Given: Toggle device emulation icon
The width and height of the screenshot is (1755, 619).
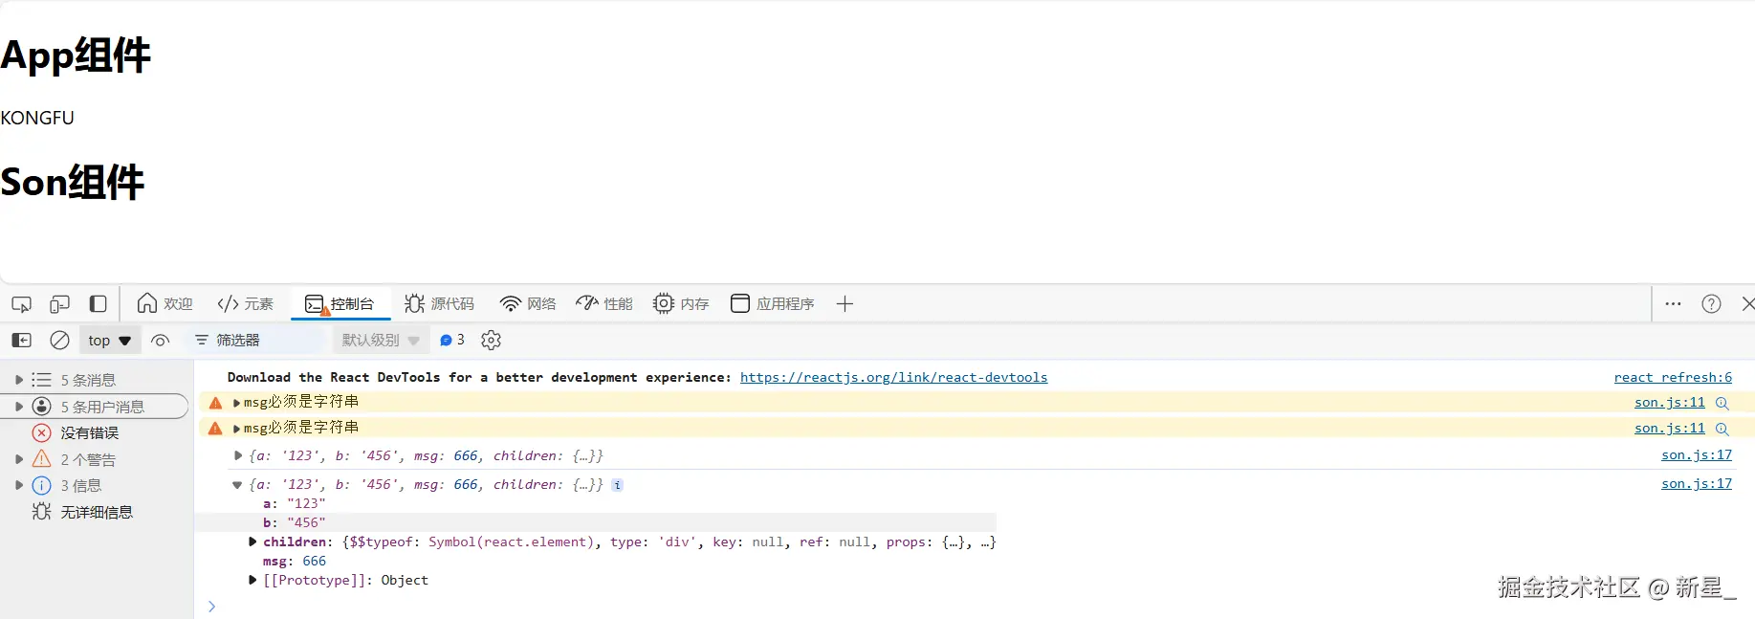Looking at the screenshot, I should coord(59,304).
